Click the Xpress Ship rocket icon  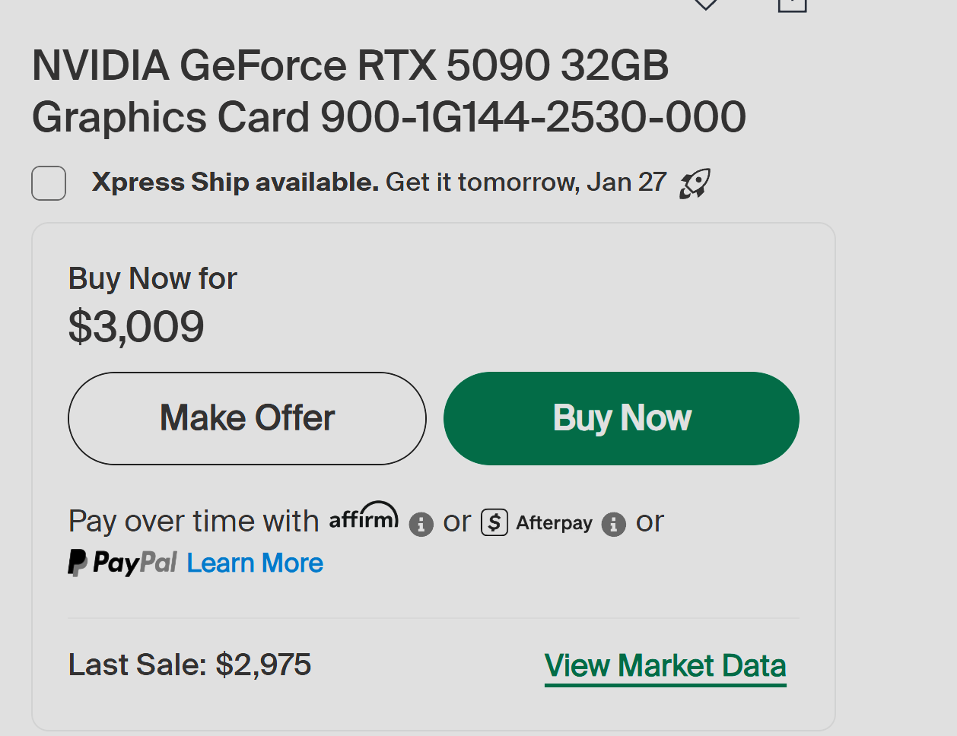point(695,183)
